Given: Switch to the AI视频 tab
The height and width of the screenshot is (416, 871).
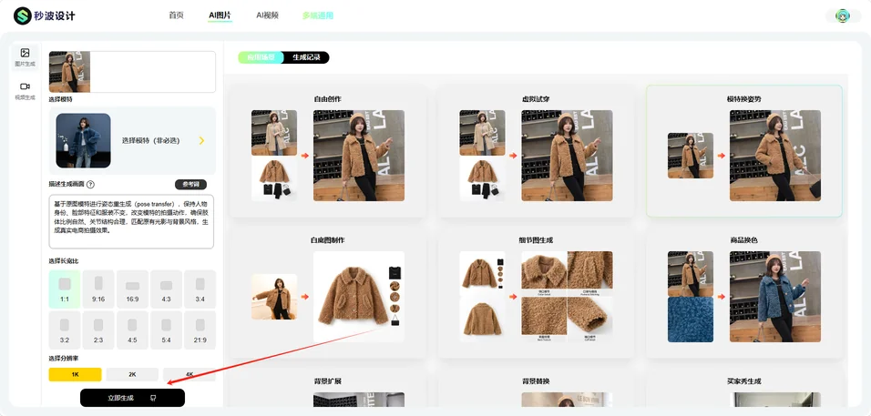Looking at the screenshot, I should point(267,15).
